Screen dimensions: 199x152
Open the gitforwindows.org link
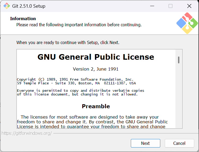(27, 133)
